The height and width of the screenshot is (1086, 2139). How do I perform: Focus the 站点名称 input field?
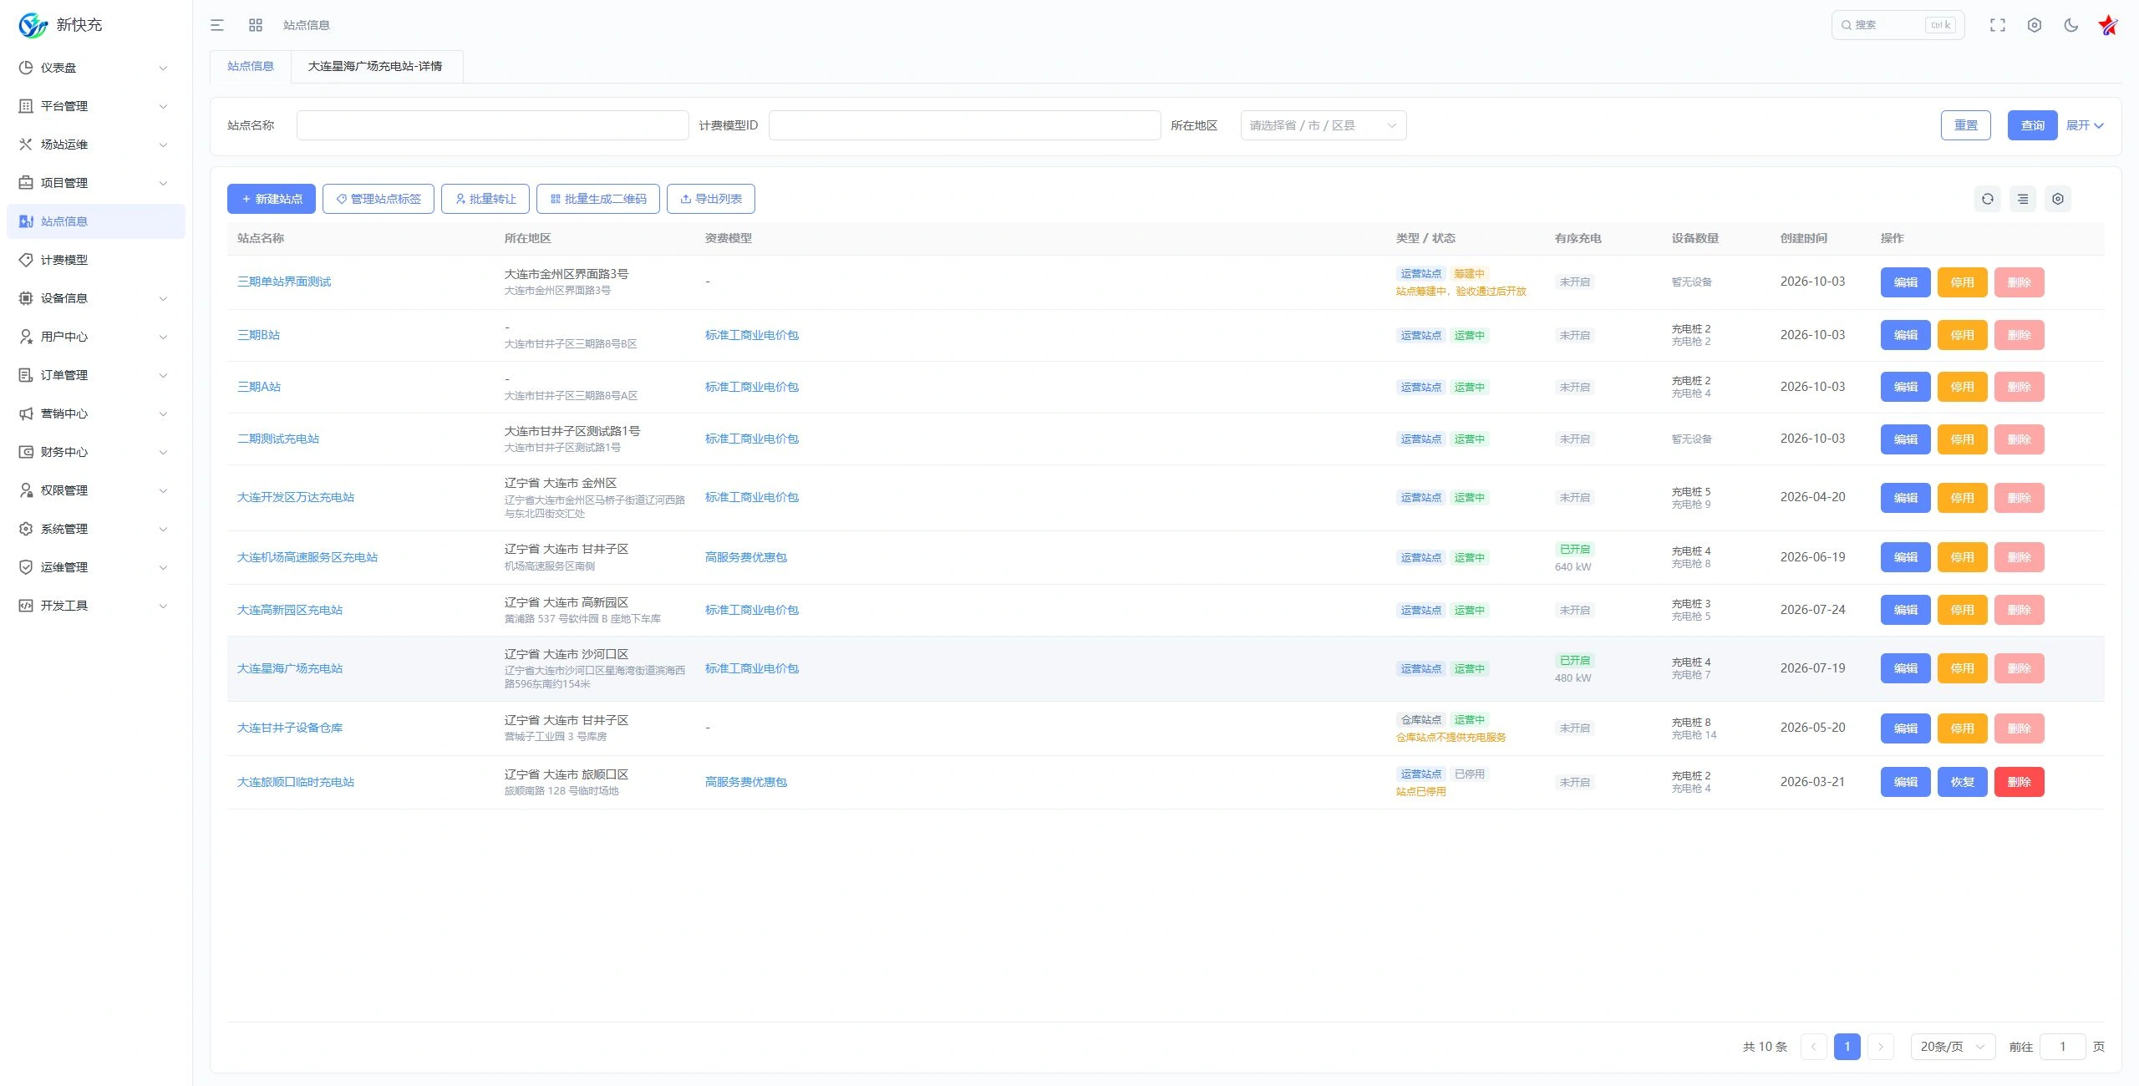493,125
